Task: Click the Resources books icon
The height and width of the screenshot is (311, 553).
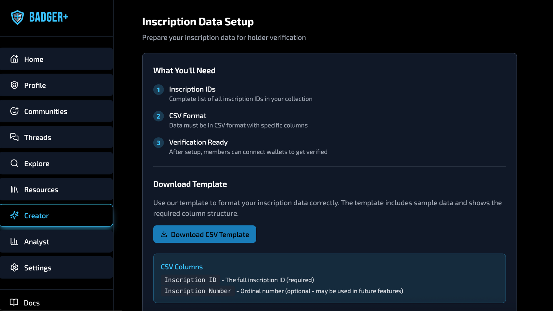Action: pos(14,189)
